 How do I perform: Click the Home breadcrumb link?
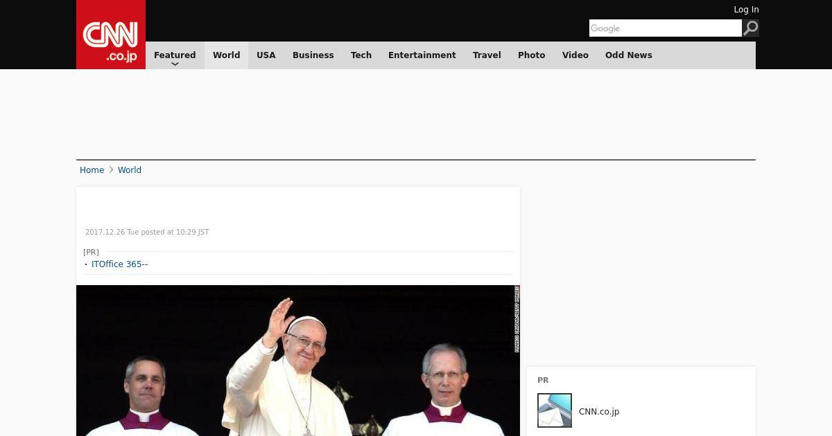92,170
